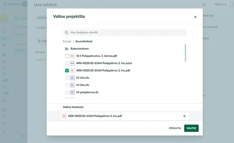Remove selected ARK-0020.02-656H pdf with X icon
Image resolution: width=234 pixels, height=143 pixels.
click(x=184, y=116)
